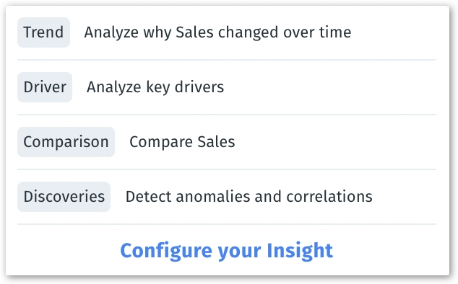Choose 'Detect anomalies and correlations' option

(x=249, y=197)
